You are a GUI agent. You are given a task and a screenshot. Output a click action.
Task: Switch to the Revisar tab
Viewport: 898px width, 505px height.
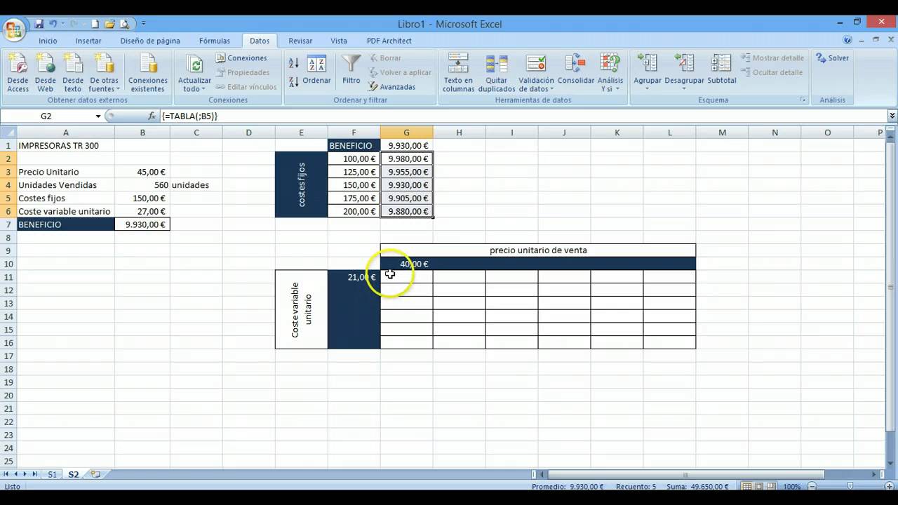300,41
